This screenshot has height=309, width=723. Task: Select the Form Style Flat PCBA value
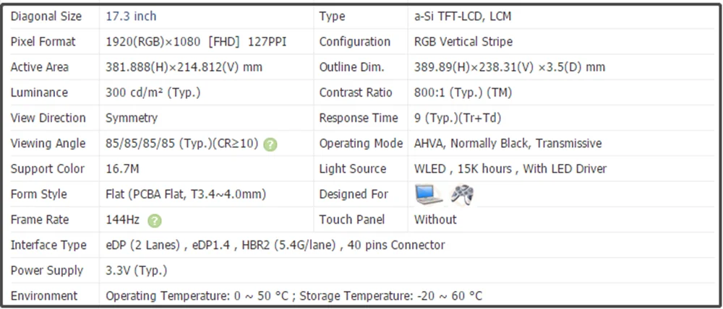point(186,194)
